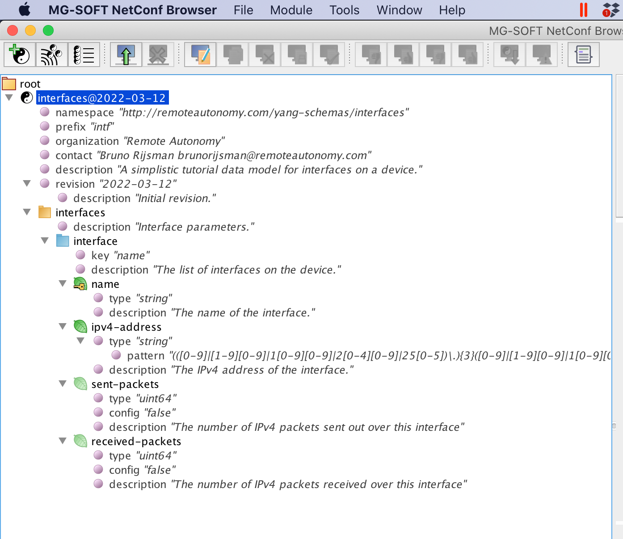Click the yin-yang module list toolbar icon
This screenshot has width=623, height=539.
point(84,54)
